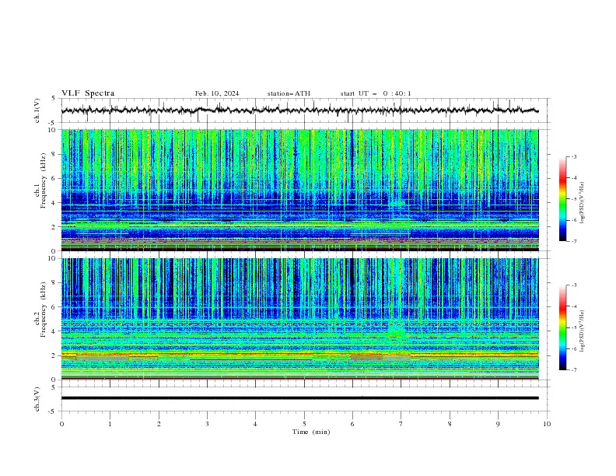The height and width of the screenshot is (476, 616).
Task: Click the "-4" tick on ch.2 colorbar
Action: point(573,306)
